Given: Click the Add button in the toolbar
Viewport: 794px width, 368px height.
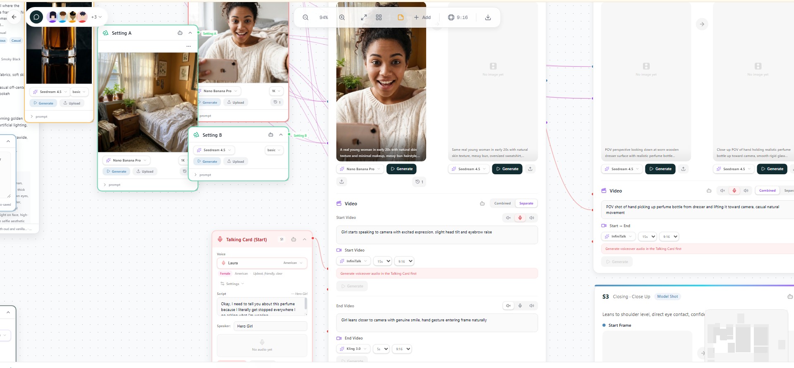Looking at the screenshot, I should pos(422,17).
